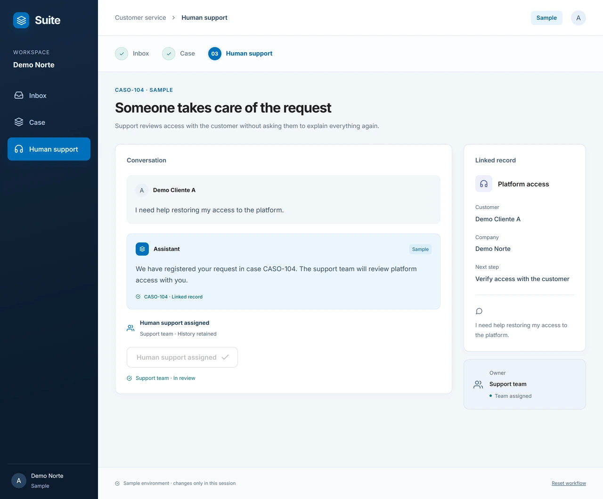This screenshot has width=603, height=499.
Task: Go to the Case step
Action: 179,54
